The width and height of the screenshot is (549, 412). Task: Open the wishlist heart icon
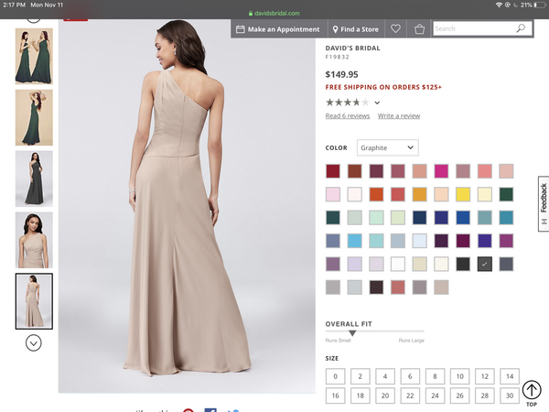point(395,28)
